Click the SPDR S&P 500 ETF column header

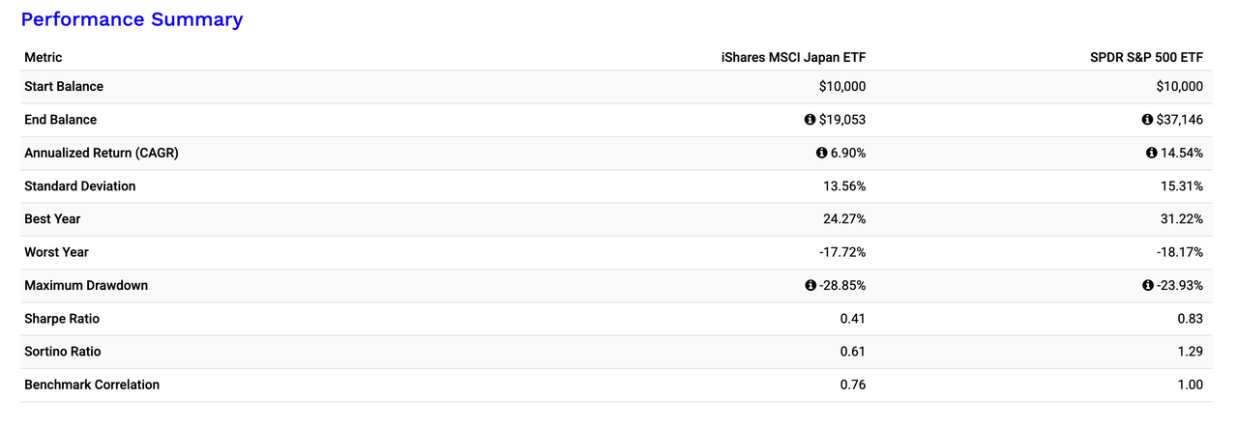tap(1146, 58)
